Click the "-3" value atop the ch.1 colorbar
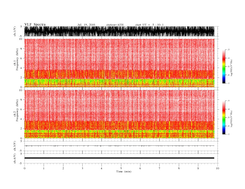Image resolution: width=245 pixels, height=189 pixels. pyautogui.click(x=228, y=50)
